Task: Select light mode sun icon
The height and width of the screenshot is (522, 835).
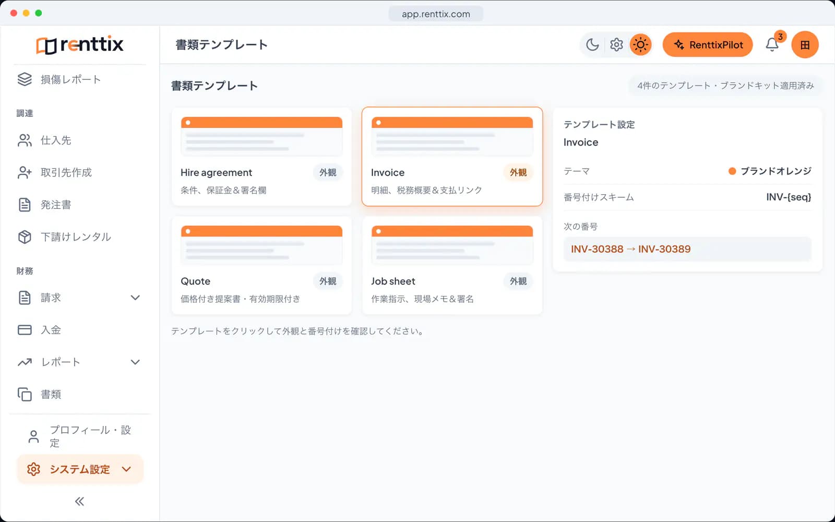Action: point(640,45)
